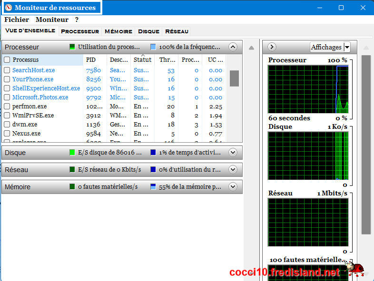
Task: Click the Disque activity graph
Action: coord(308,155)
